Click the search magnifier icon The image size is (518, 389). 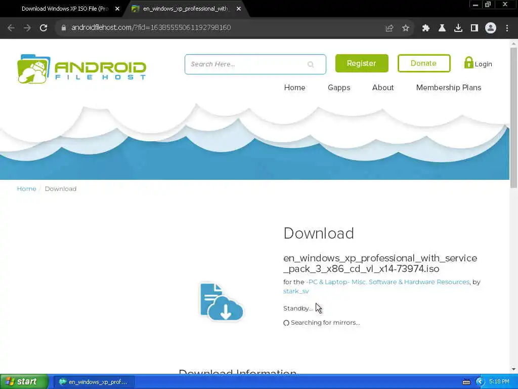pyautogui.click(x=311, y=64)
